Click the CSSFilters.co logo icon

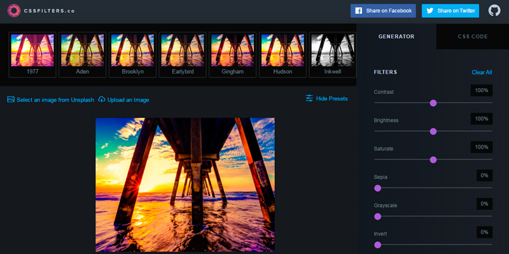[14, 10]
